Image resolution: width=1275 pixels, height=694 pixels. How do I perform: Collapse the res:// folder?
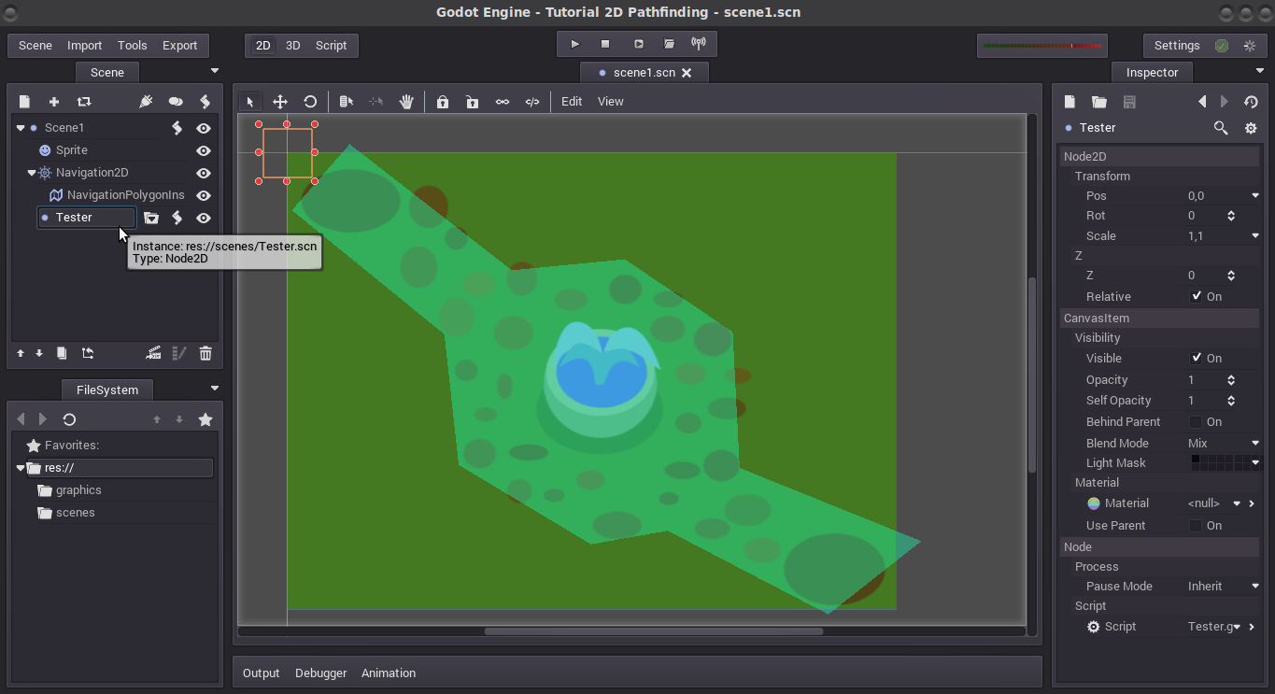tap(21, 468)
